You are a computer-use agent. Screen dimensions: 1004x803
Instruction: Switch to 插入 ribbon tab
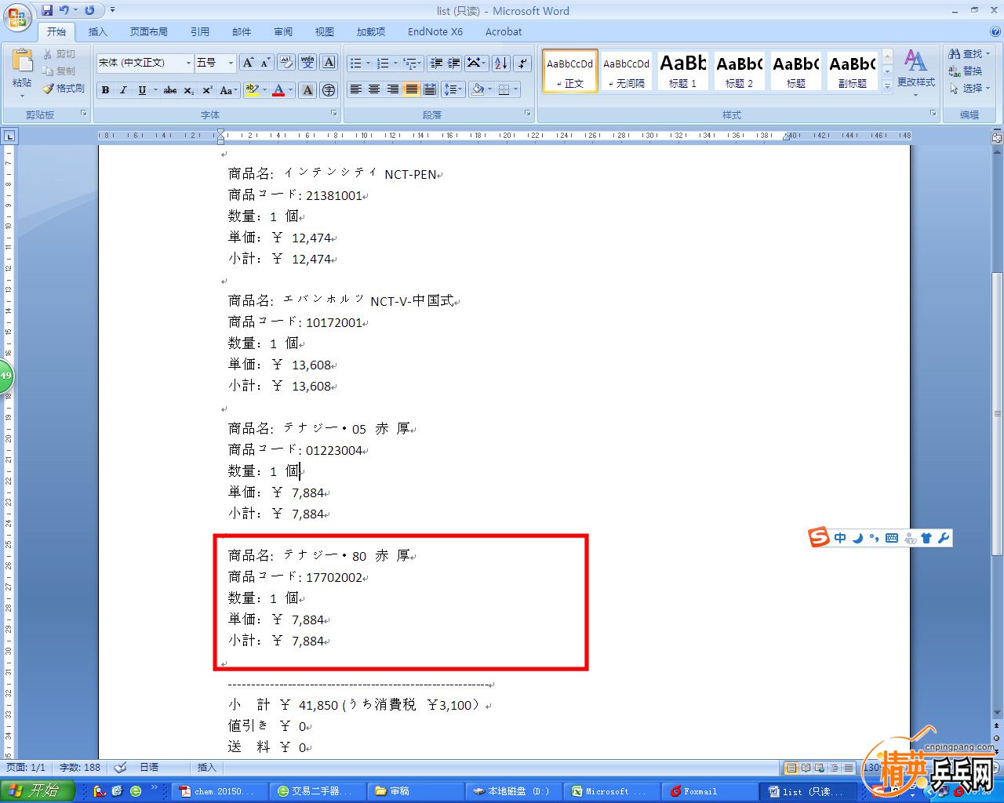(x=98, y=31)
